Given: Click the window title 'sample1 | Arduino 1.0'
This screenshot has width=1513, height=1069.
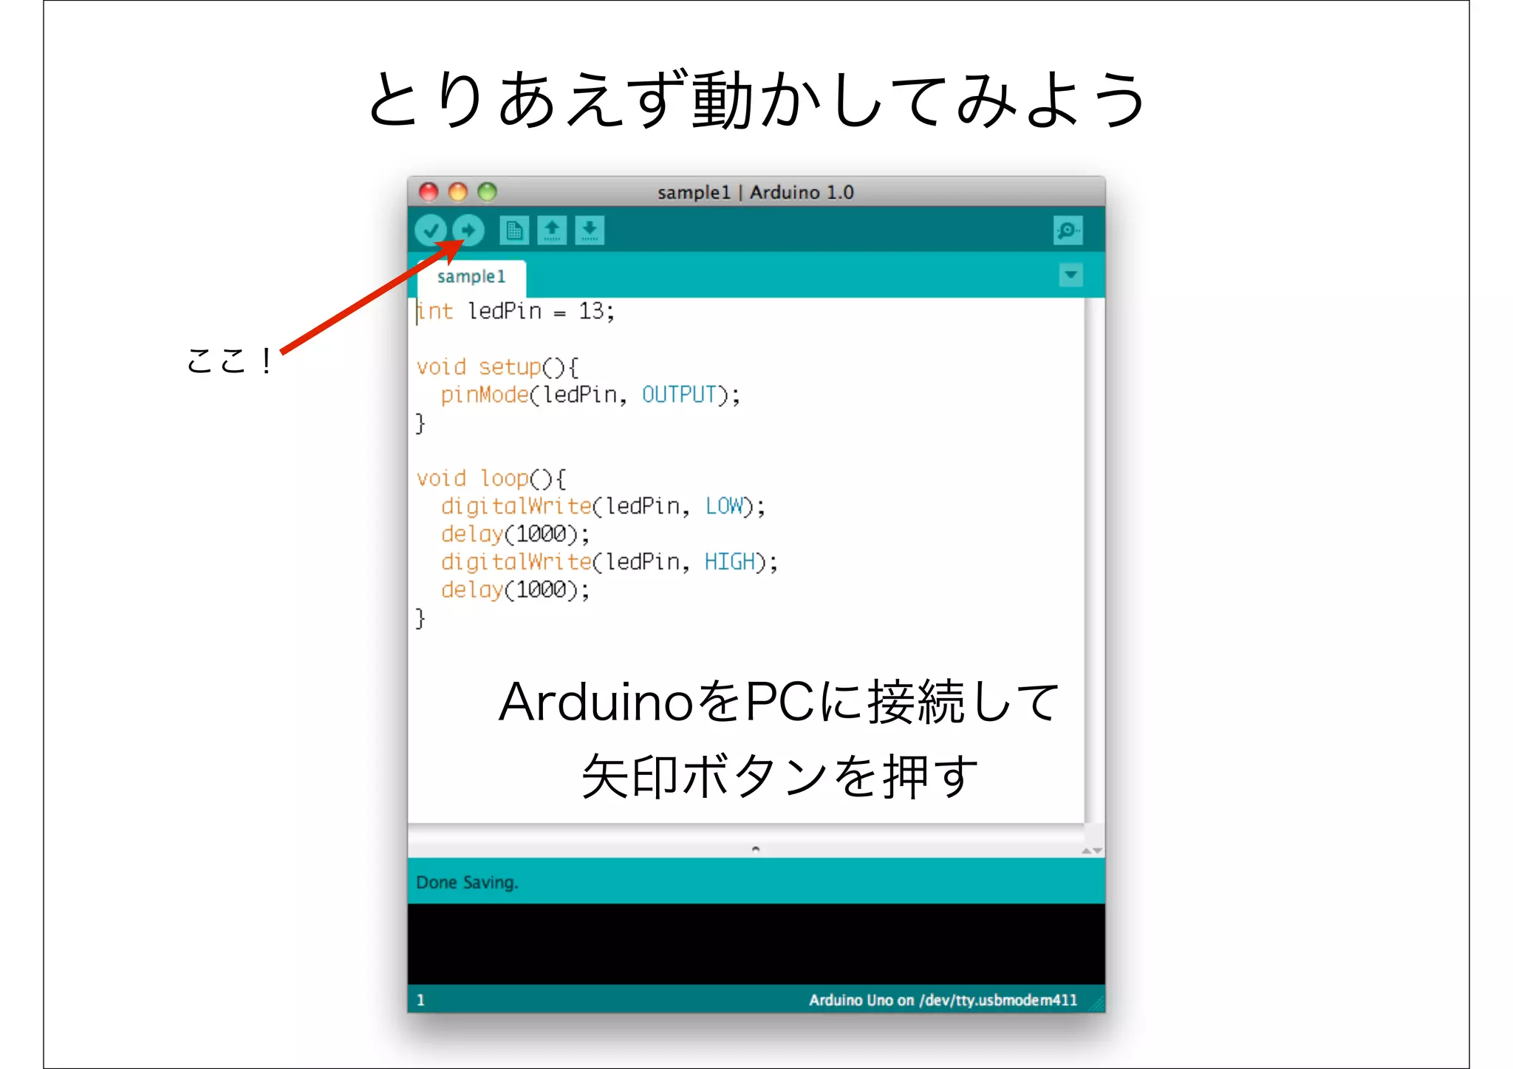Looking at the screenshot, I should point(756,192).
